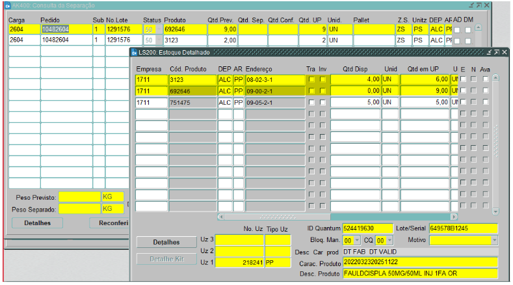This screenshot has width=513, height=285.
Task: Click the LS200 horizontal scrollbar thumb
Action: (x=276, y=217)
